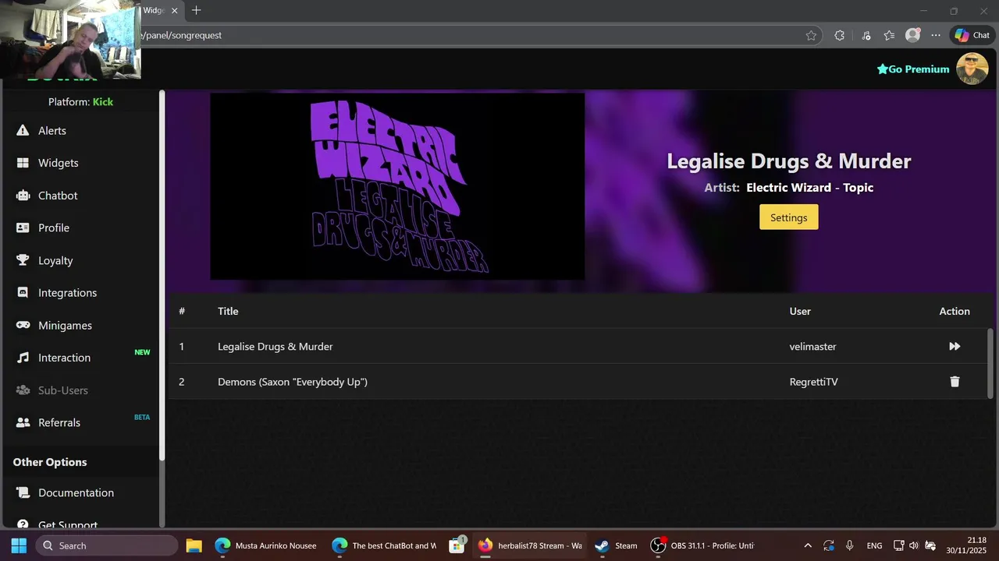Click the Other Options heading
Viewport: 999px width, 561px height.
pyautogui.click(x=50, y=462)
